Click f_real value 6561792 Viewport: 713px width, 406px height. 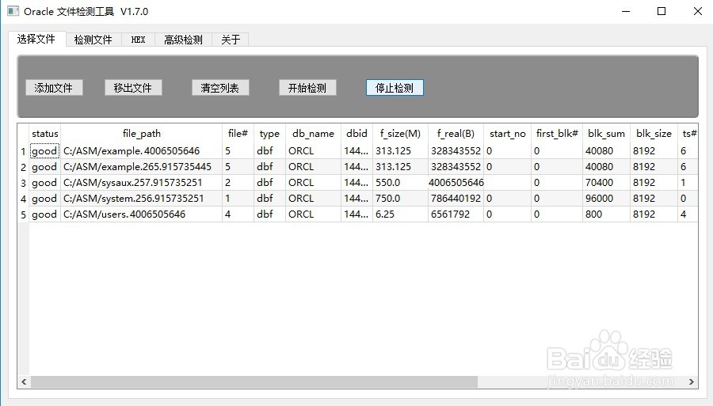(450, 214)
